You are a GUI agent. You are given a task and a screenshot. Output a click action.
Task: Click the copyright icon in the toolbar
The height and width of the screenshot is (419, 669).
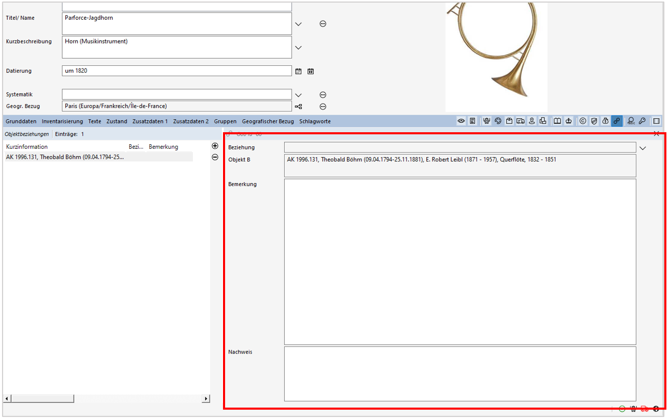click(582, 121)
